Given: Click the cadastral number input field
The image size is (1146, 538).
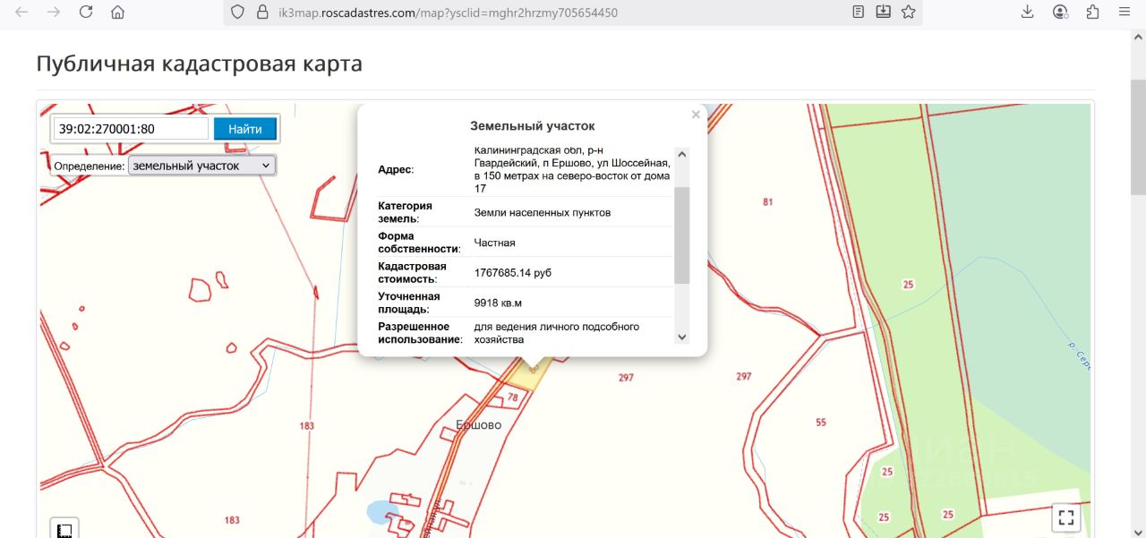Looking at the screenshot, I should (x=131, y=129).
